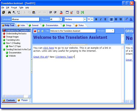This screenshot has height=111, width=137.
Task: Open the Revision All dropdown
Action: click(x=61, y=19)
